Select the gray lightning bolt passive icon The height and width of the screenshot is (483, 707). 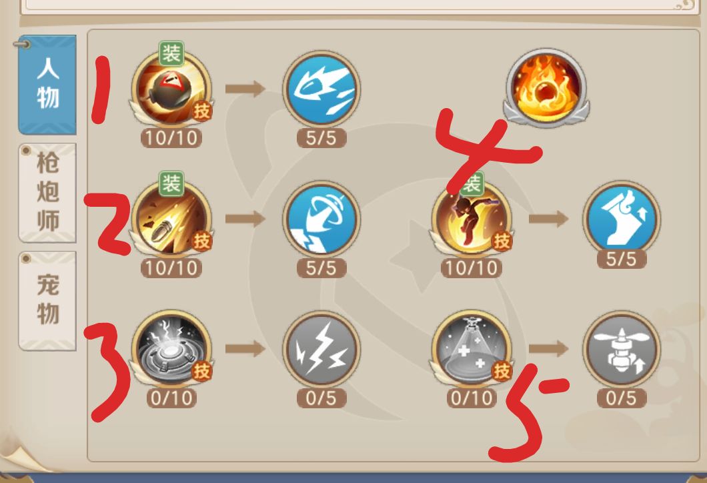point(321,349)
